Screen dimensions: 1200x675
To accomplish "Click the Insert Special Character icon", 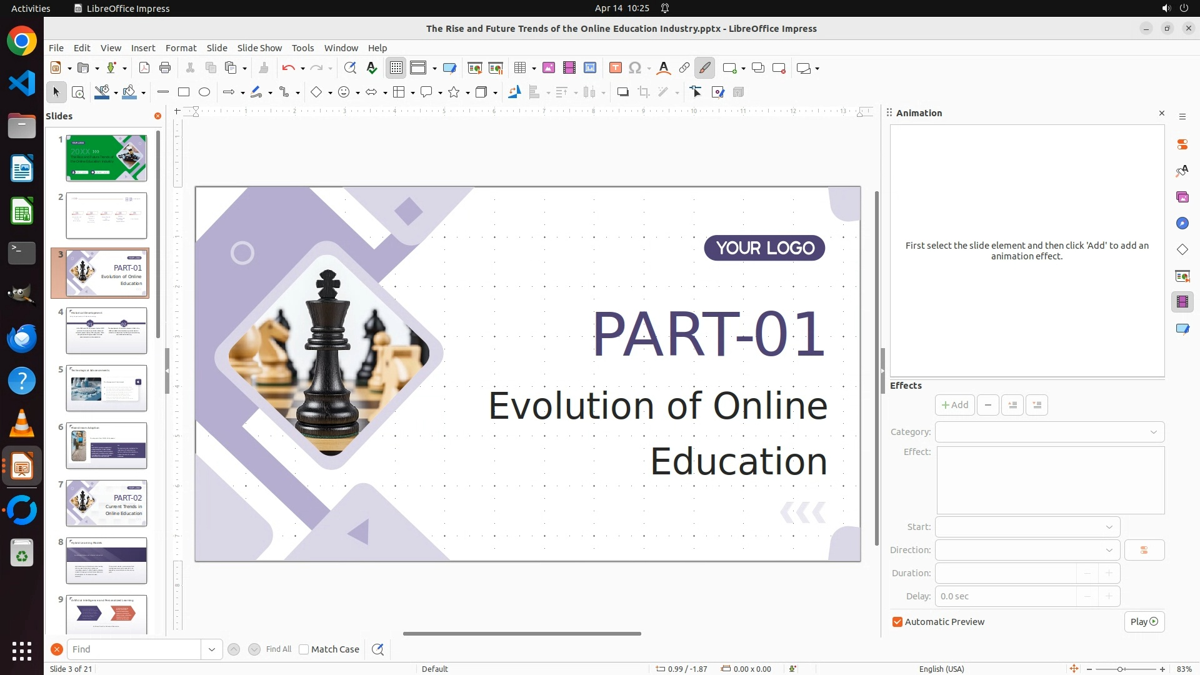I will pyautogui.click(x=635, y=68).
